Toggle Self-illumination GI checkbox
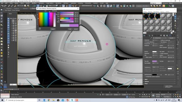182x102 pixels. (160, 75)
